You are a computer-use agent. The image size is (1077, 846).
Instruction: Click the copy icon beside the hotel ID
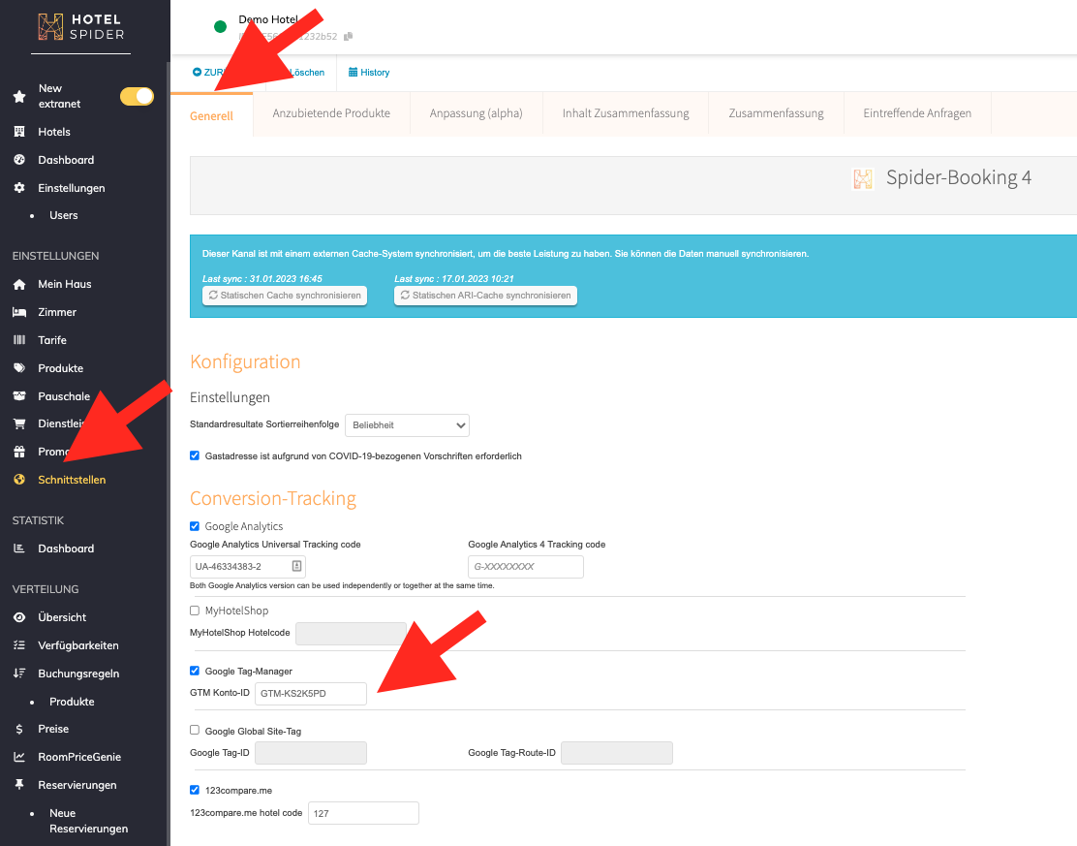[349, 37]
